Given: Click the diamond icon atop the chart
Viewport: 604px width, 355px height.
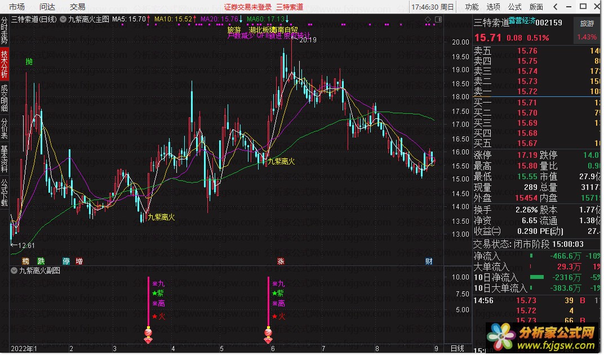Looking at the screenshot, I should (428, 19).
